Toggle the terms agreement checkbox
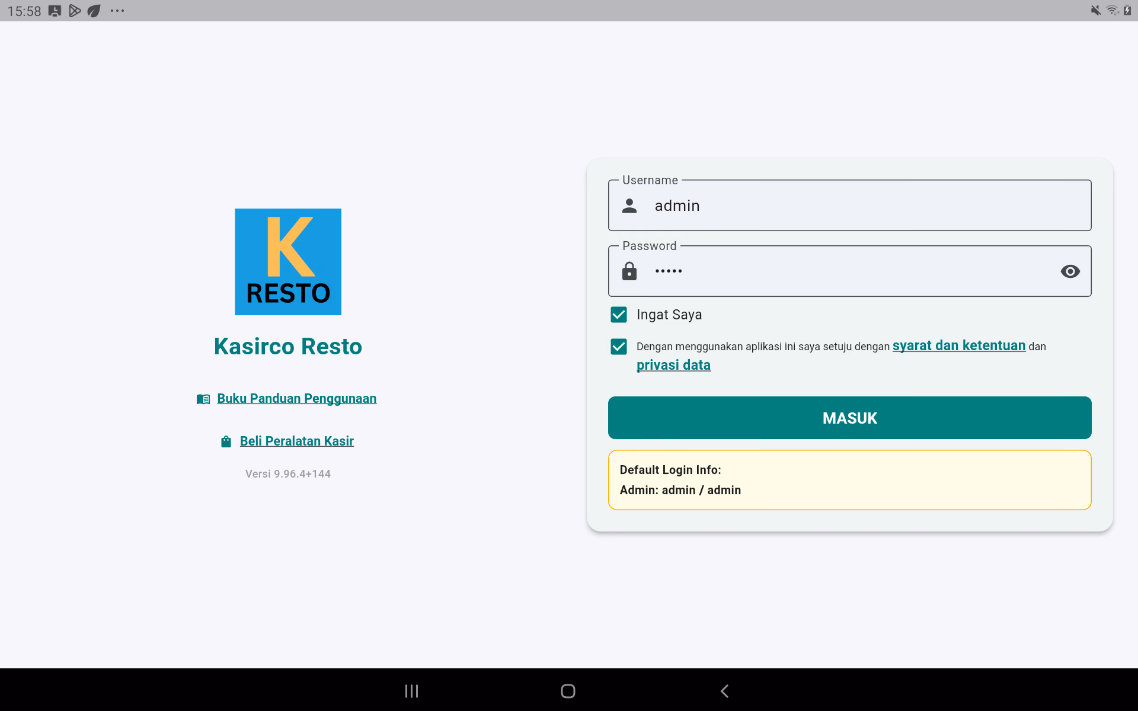The image size is (1138, 711). click(619, 347)
